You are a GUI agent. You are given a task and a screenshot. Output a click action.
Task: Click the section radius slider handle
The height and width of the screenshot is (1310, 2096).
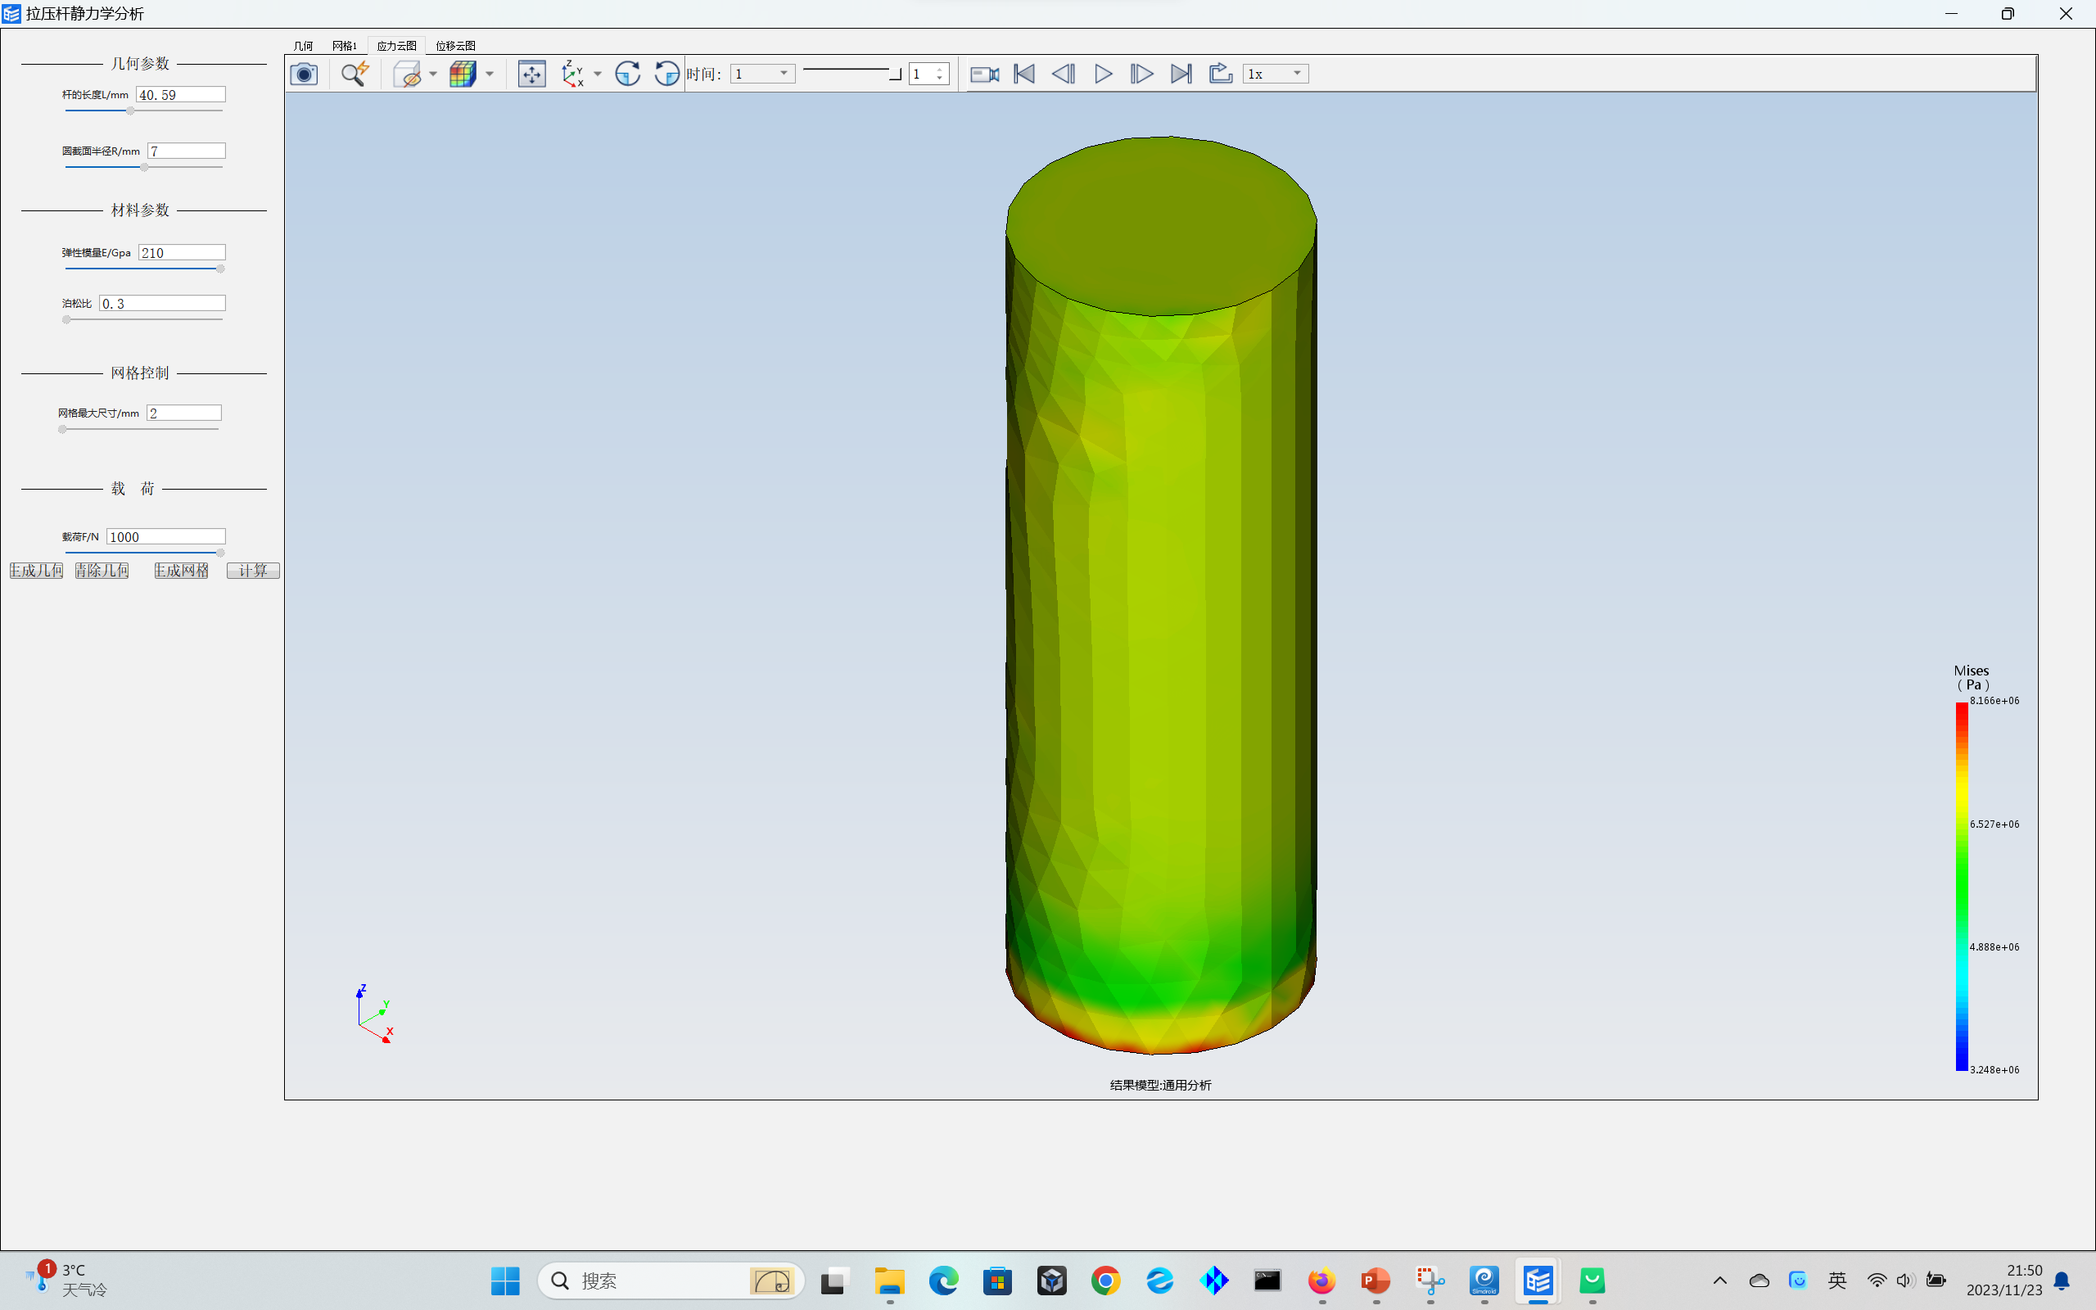pyautogui.click(x=144, y=167)
